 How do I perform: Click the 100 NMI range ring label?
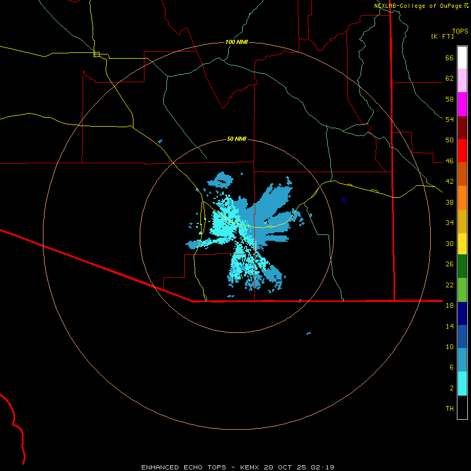(x=237, y=42)
